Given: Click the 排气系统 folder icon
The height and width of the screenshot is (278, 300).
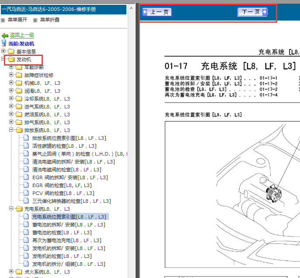Looking at the screenshot, I should (19, 122).
